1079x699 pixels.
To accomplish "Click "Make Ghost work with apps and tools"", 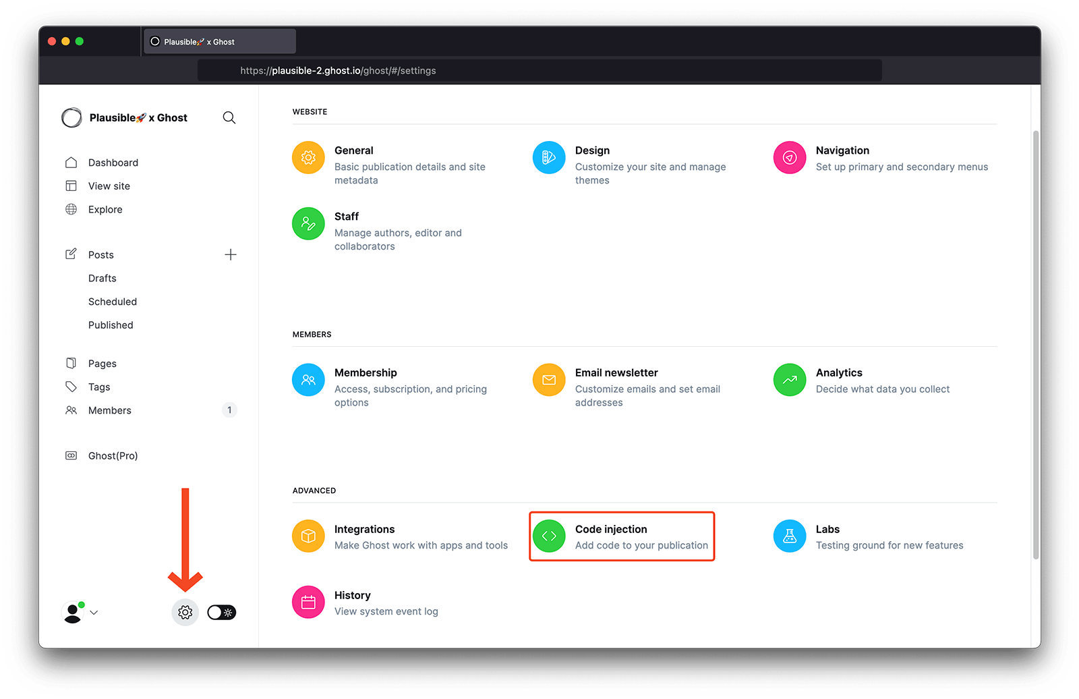I will point(421,545).
